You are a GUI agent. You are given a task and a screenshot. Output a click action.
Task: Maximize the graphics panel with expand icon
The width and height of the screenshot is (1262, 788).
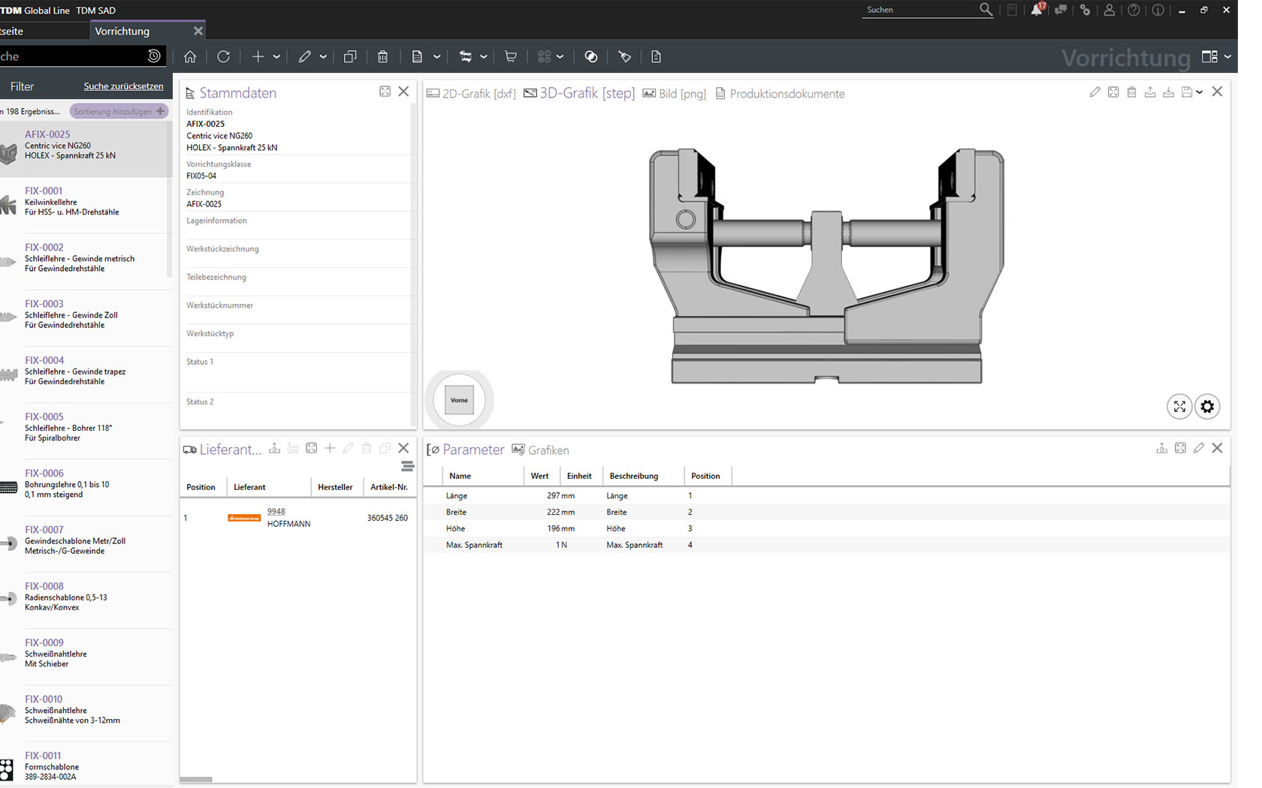click(x=1113, y=92)
